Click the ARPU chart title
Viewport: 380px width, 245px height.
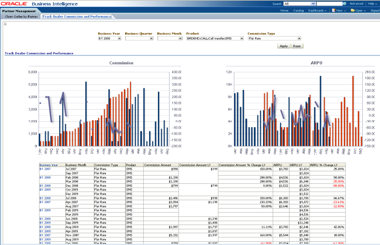[316, 63]
